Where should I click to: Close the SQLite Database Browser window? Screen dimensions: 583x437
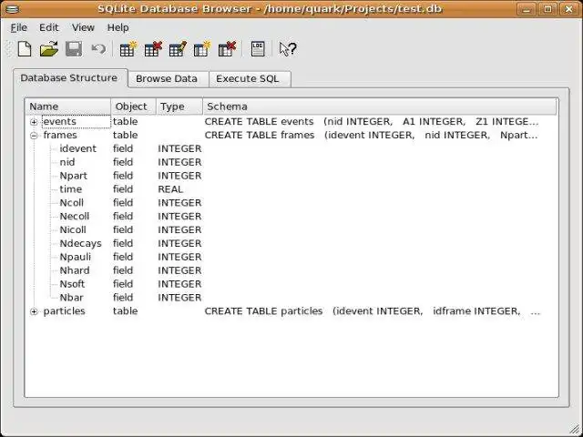click(x=568, y=9)
